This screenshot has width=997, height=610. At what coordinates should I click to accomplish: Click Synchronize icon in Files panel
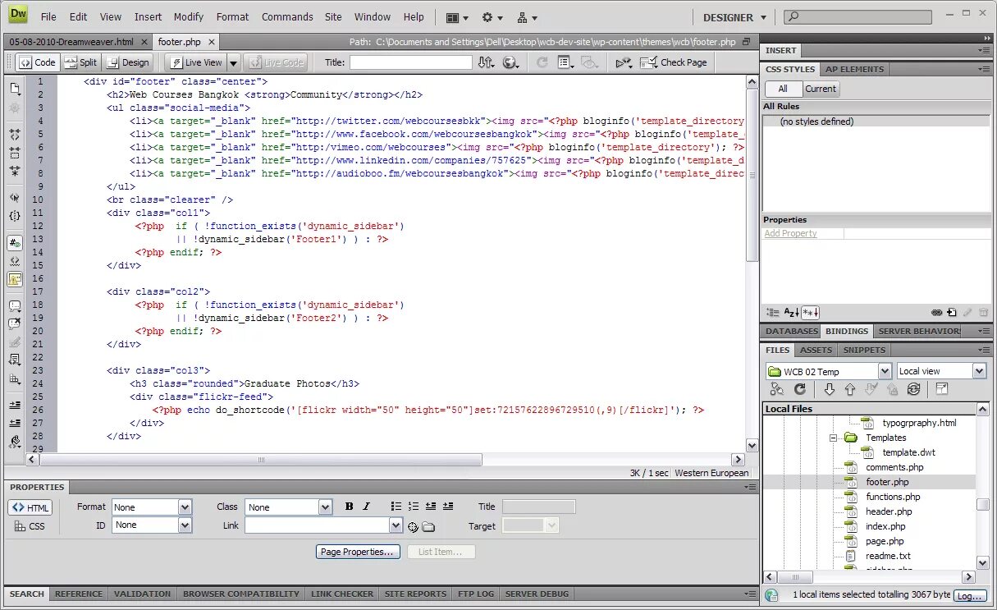[913, 389]
